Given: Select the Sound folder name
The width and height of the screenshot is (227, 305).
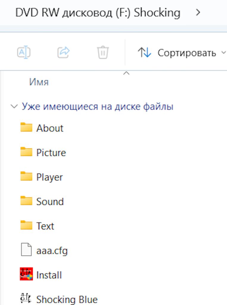Looking at the screenshot, I should [50, 202].
